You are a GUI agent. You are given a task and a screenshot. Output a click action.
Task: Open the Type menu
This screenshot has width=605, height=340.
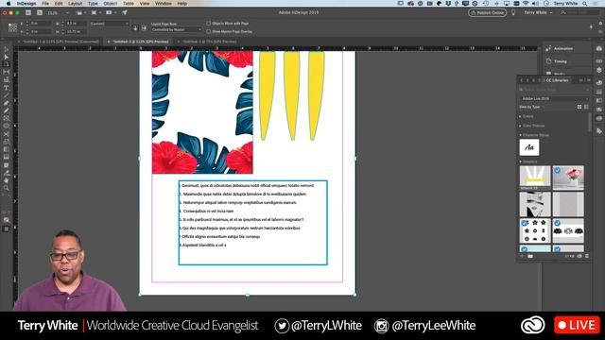[x=93, y=4]
